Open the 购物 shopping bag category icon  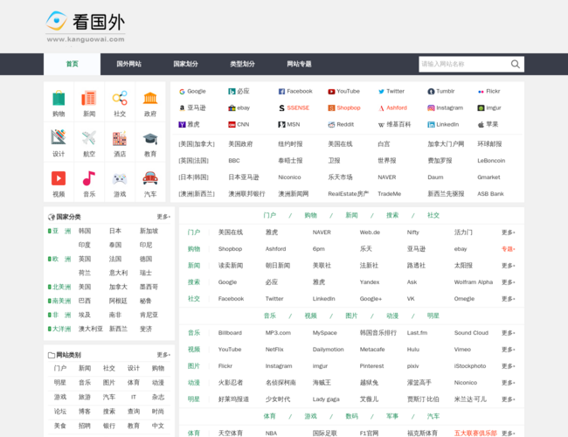[59, 99]
